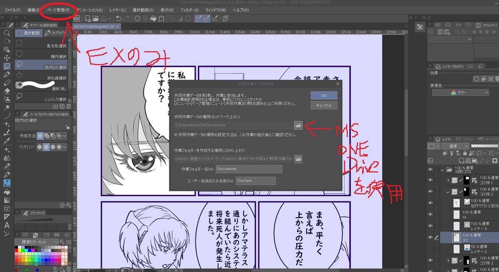Select the Ruler triangle tool
This screenshot has height=272, width=499.
(x=7, y=217)
